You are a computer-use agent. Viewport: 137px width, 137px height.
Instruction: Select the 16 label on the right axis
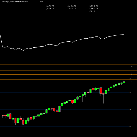pos(132,67)
